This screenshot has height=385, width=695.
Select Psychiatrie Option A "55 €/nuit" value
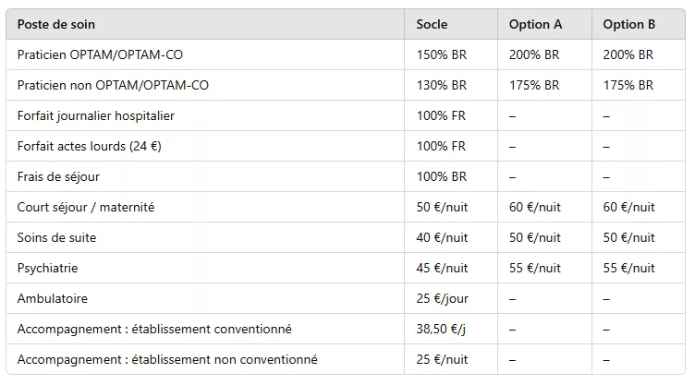coord(535,269)
